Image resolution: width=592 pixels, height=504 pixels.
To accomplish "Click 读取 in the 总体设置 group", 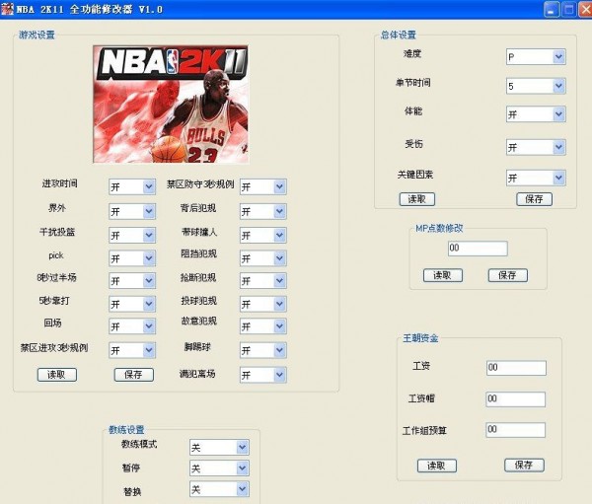I will (x=417, y=199).
